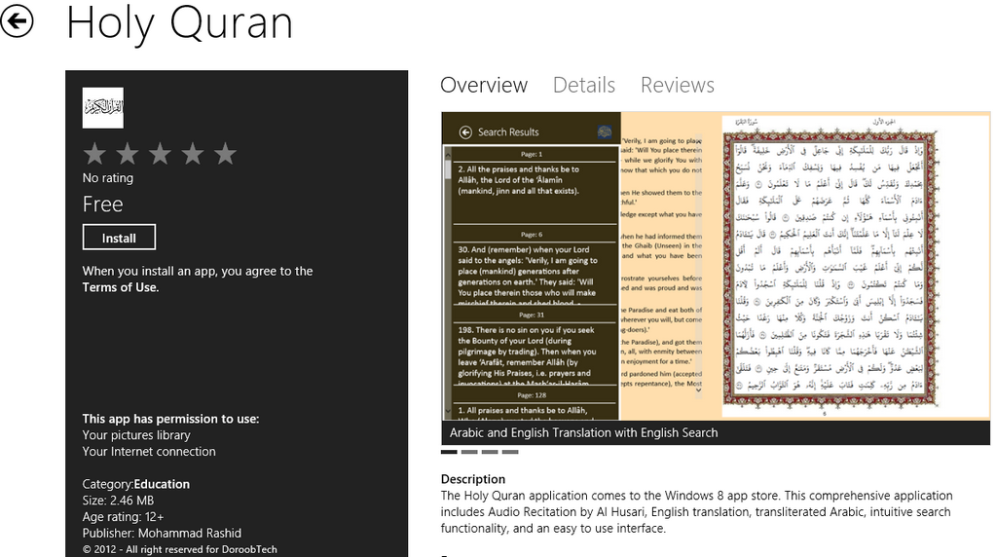Click the Quran icon in Search Results header
Screen dimensions: 996x557
(605, 132)
